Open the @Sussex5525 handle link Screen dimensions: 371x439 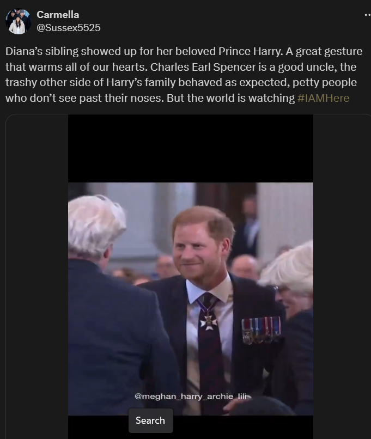(x=68, y=28)
